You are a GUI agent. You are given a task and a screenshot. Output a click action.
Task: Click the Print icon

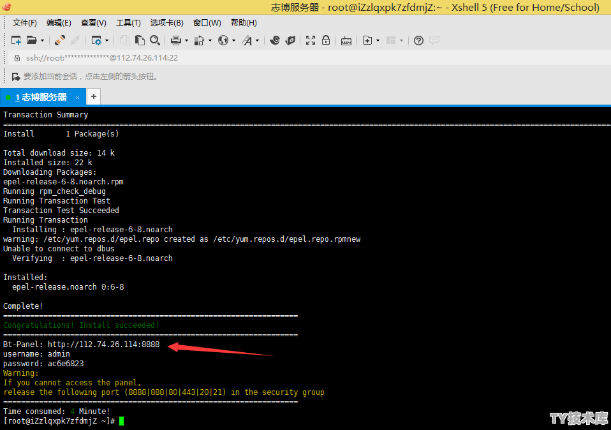[176, 40]
